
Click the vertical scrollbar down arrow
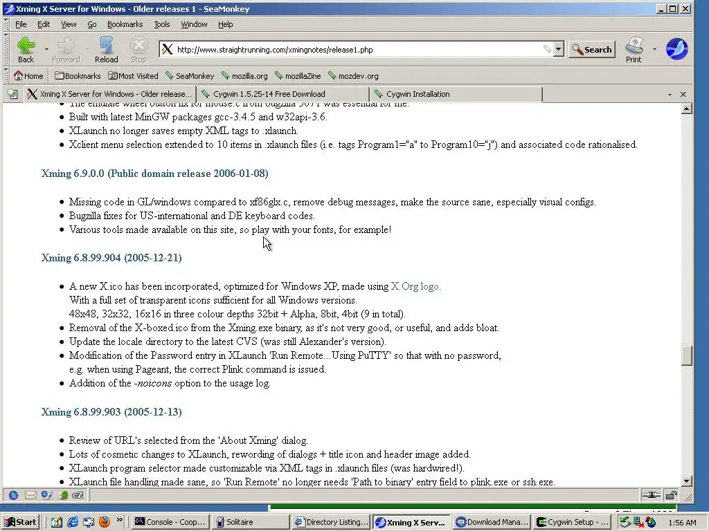(686, 481)
